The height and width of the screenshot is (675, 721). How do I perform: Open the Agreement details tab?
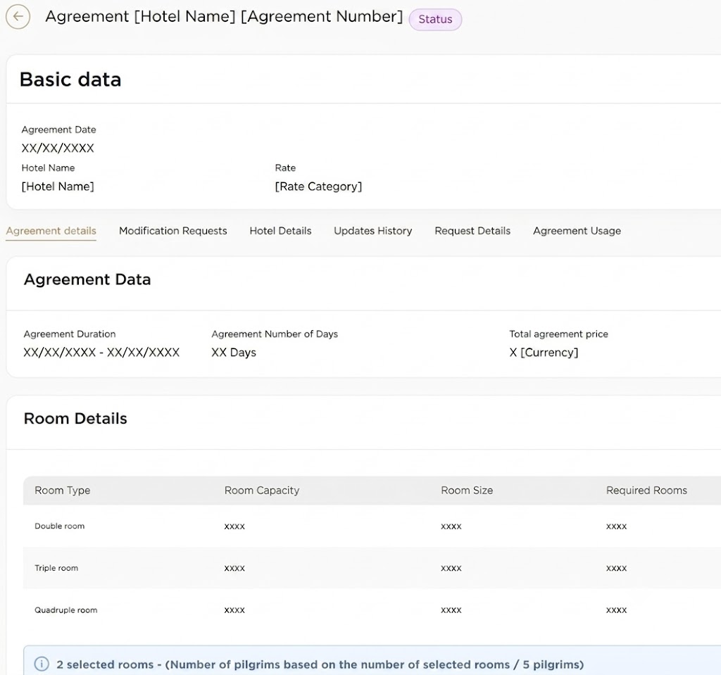(x=51, y=231)
